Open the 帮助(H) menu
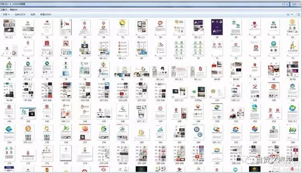This screenshot has height=173, width=302. 14,9
